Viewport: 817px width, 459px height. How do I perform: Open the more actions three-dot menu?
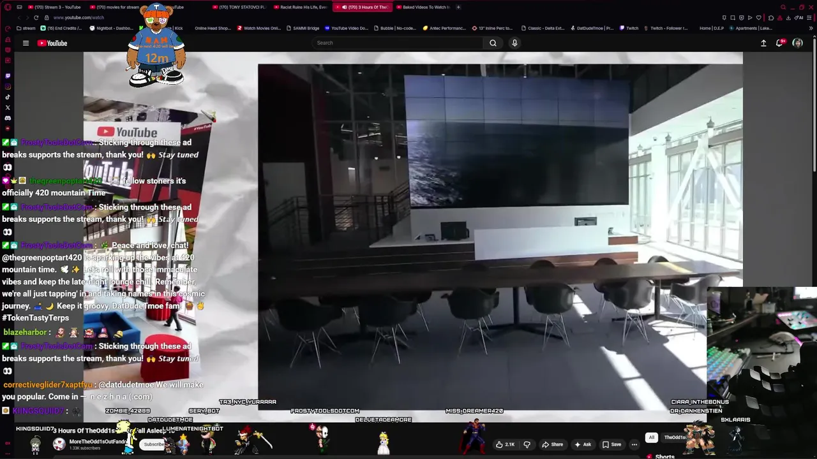tap(634, 444)
